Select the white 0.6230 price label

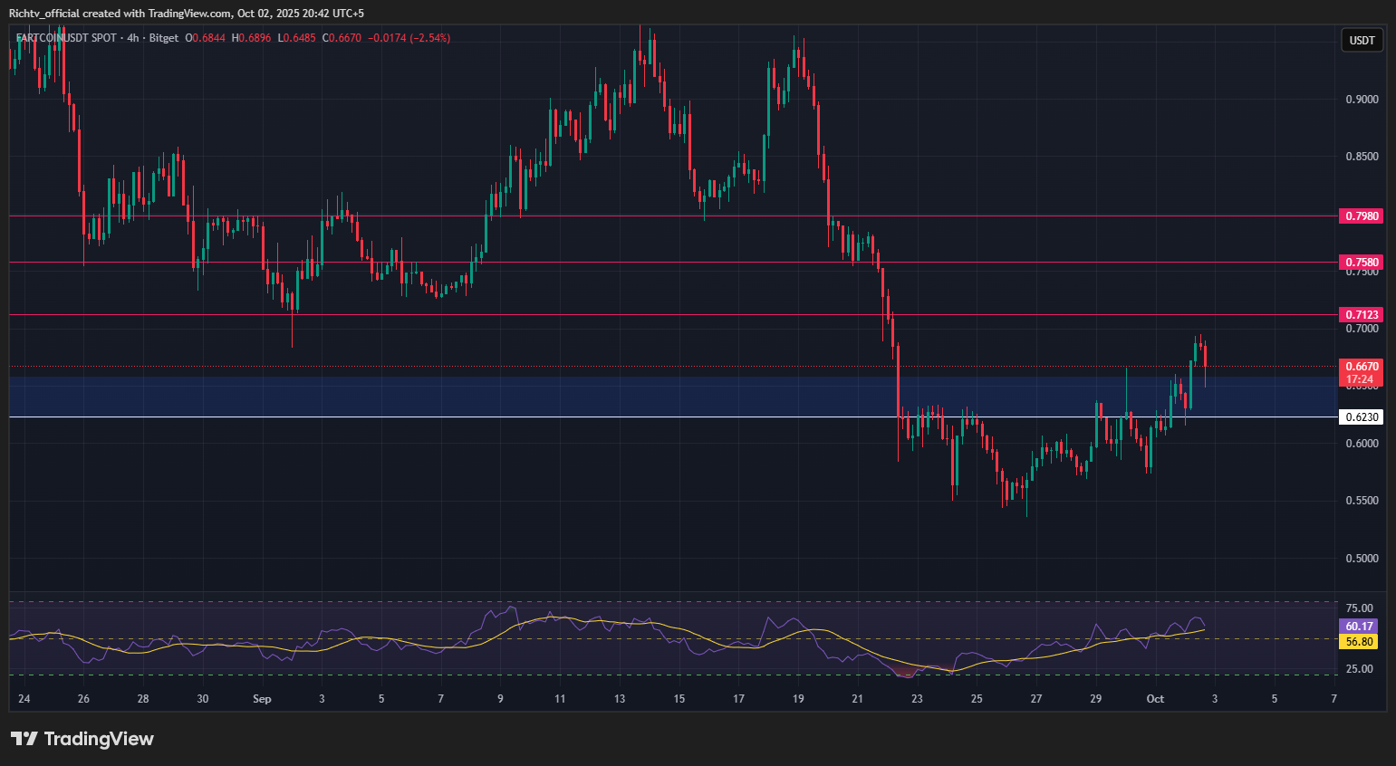tap(1362, 417)
